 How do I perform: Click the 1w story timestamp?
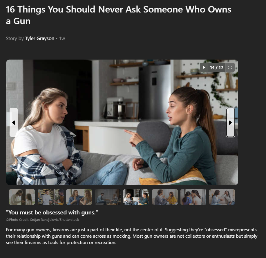62,39
